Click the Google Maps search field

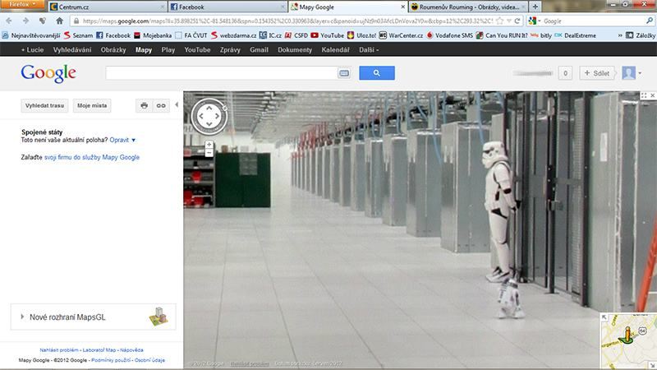tap(222, 73)
